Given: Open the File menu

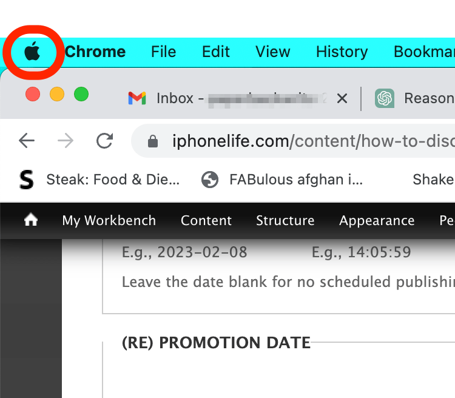Looking at the screenshot, I should tap(163, 52).
